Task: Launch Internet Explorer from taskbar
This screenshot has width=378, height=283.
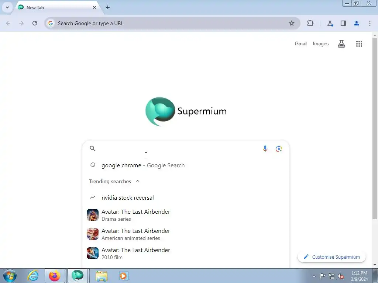Action: pos(33,276)
